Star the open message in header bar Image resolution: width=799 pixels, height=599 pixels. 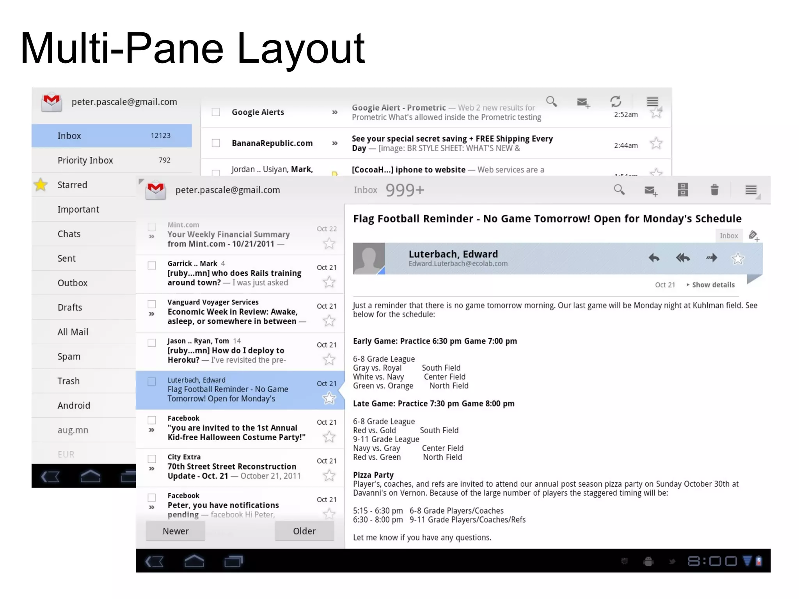pos(738,259)
